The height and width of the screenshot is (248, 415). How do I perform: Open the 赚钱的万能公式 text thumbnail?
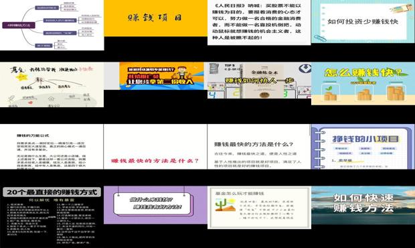point(52,147)
